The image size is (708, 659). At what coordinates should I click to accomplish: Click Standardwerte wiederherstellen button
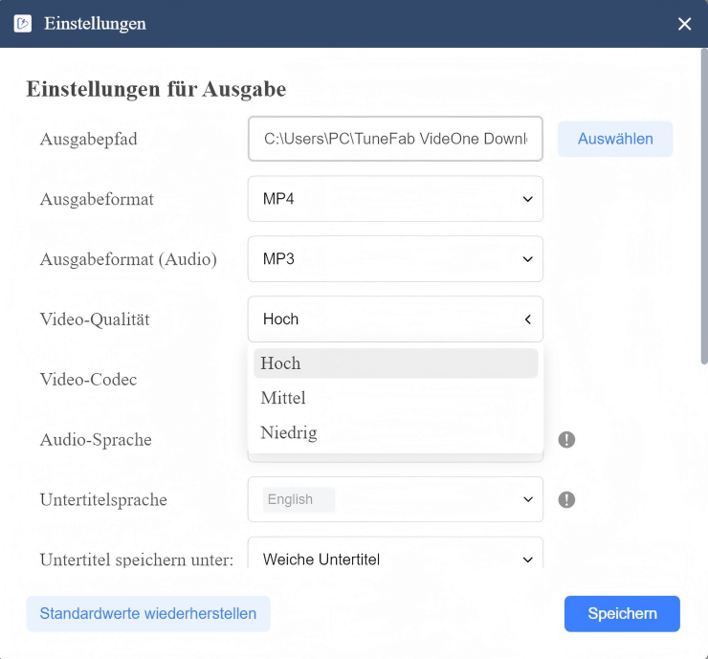(148, 613)
